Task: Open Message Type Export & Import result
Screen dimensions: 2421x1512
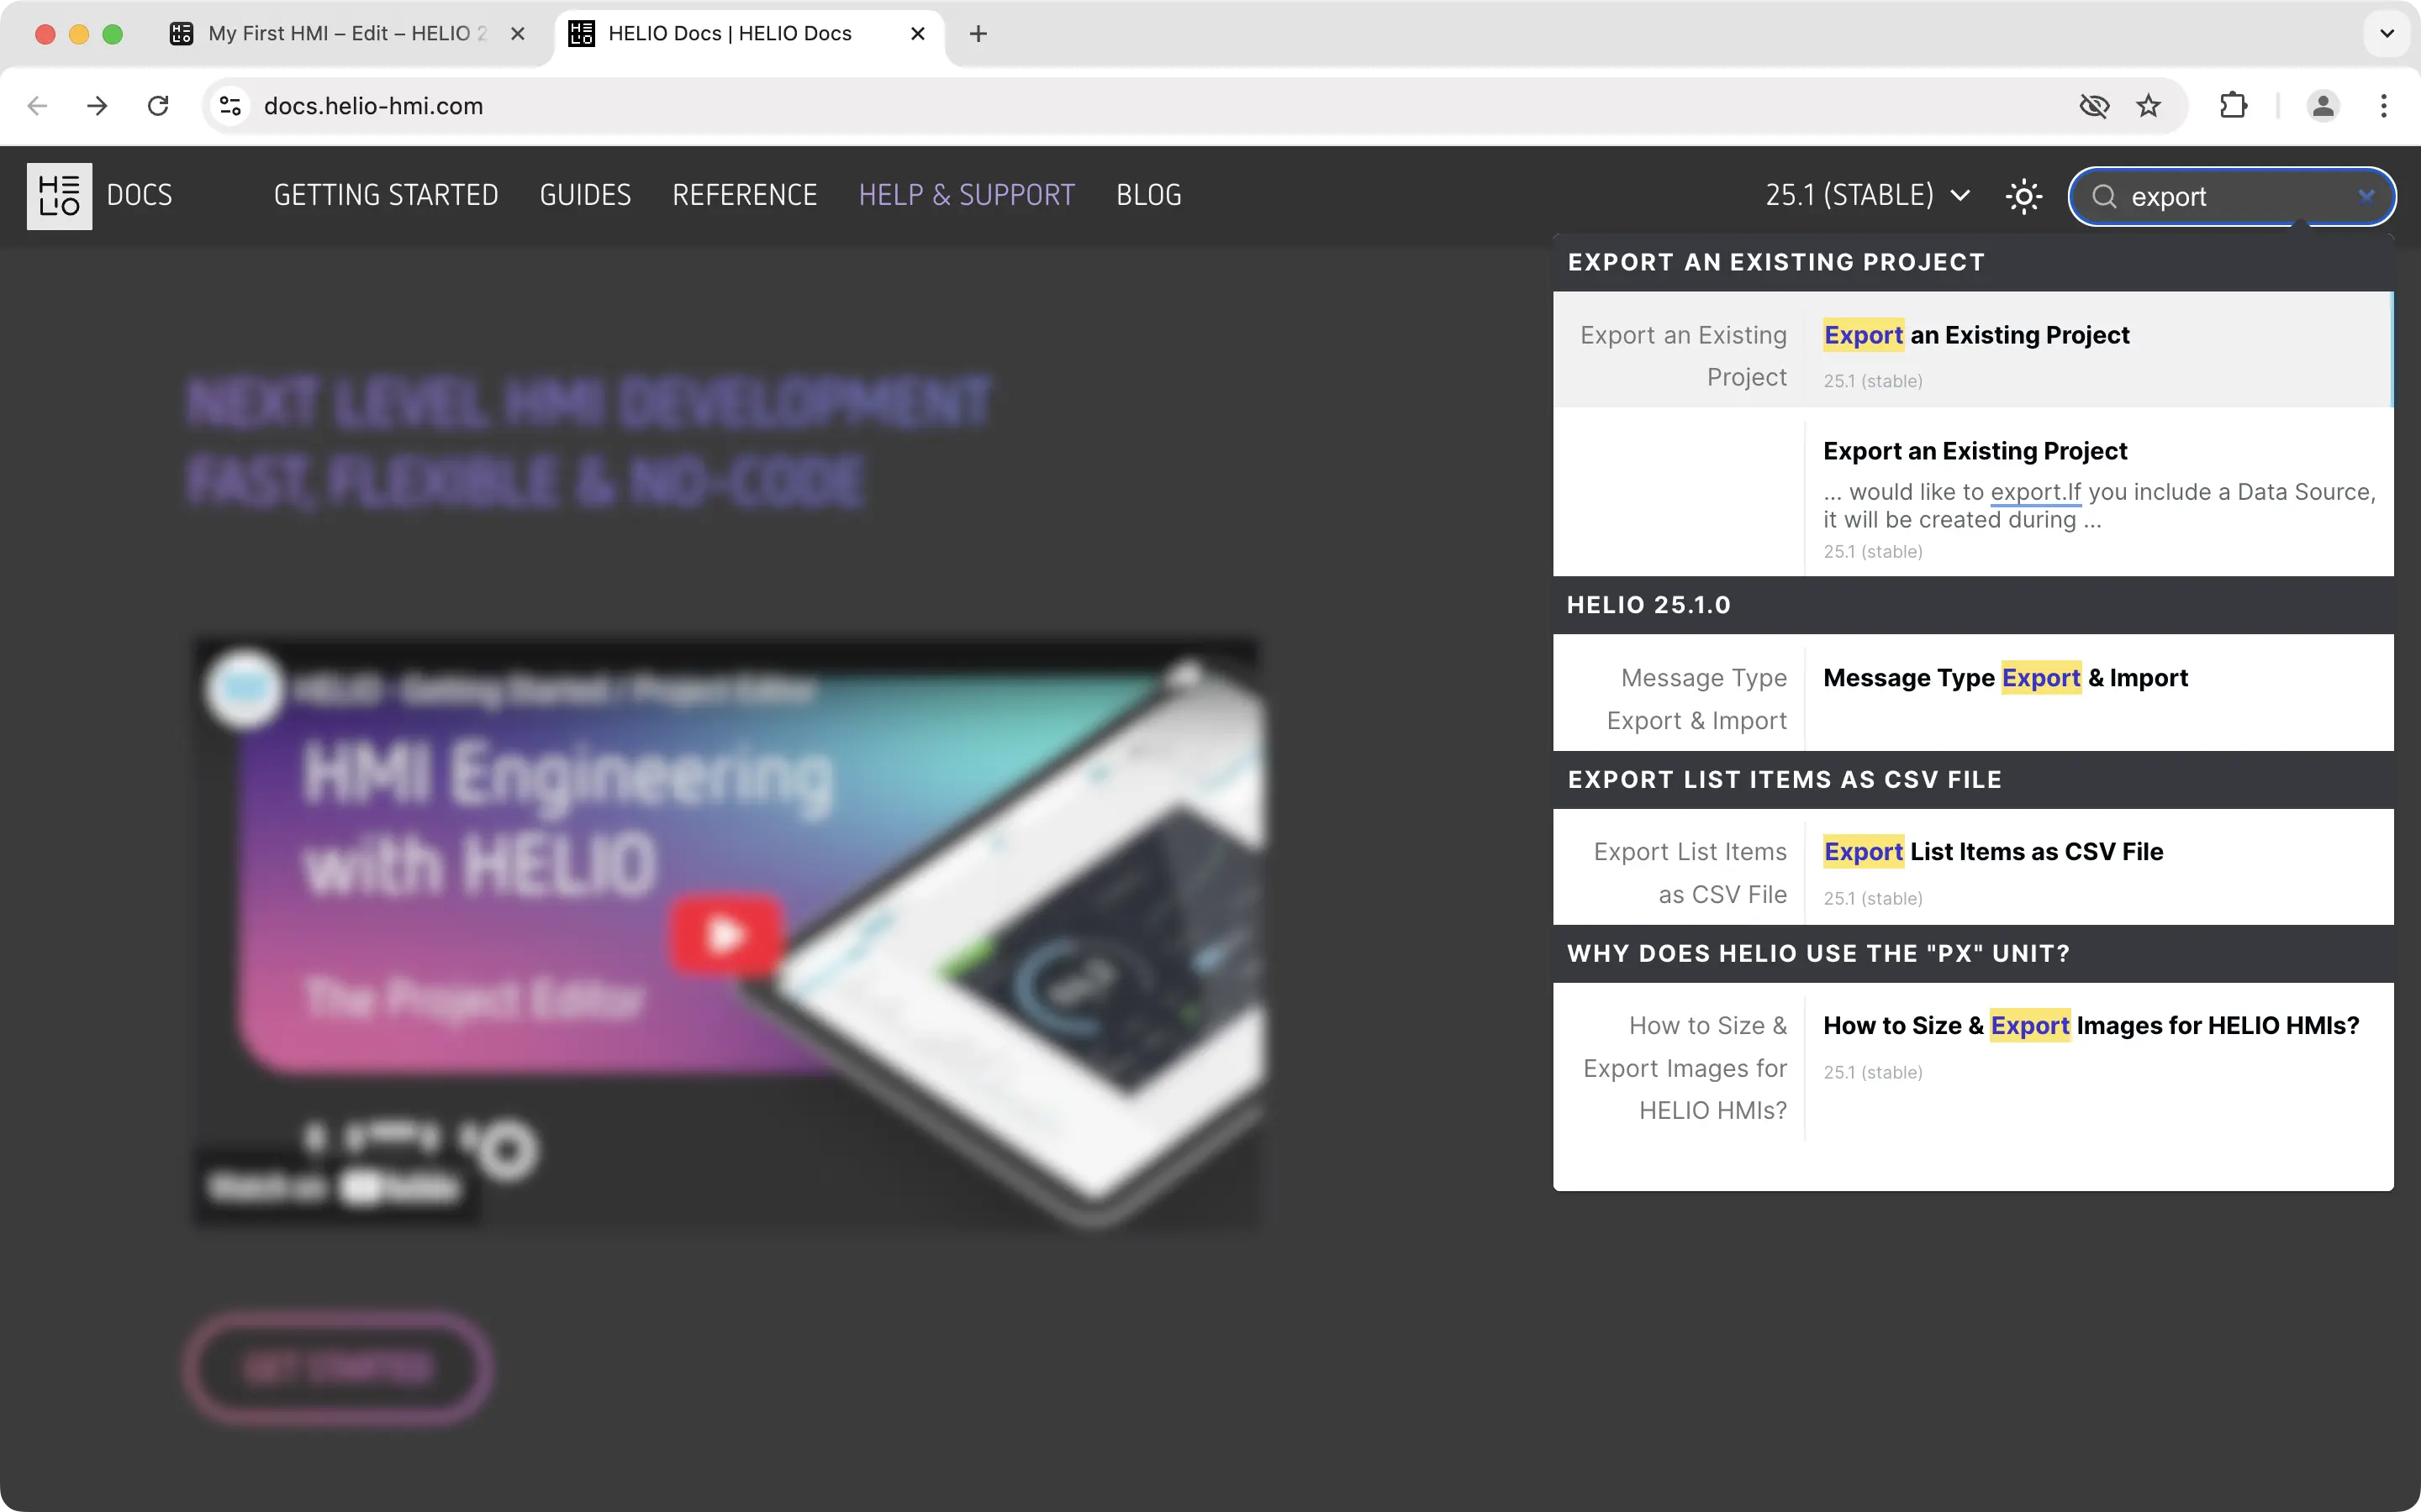Action: click(x=2005, y=678)
